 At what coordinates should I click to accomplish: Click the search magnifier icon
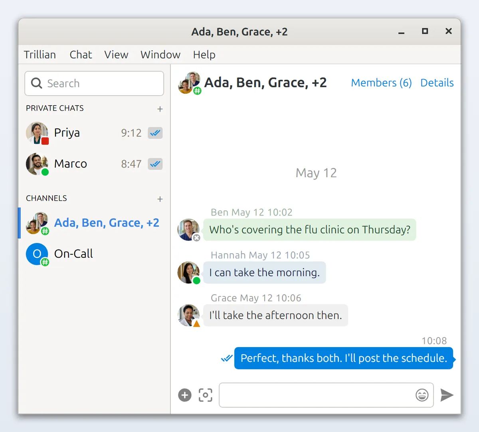tap(37, 83)
